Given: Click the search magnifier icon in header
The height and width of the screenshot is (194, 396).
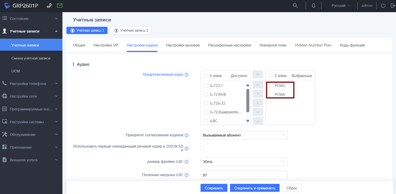Looking at the screenshot, I should (295, 6).
